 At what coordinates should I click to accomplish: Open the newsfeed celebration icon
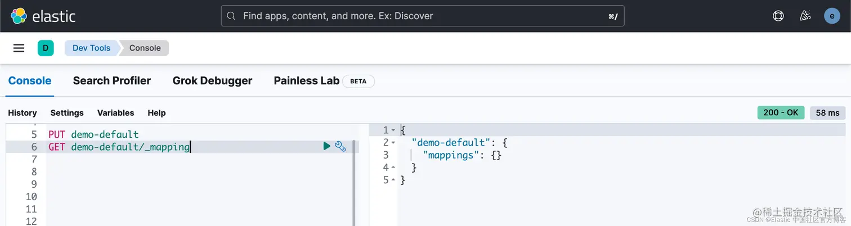pyautogui.click(x=805, y=16)
